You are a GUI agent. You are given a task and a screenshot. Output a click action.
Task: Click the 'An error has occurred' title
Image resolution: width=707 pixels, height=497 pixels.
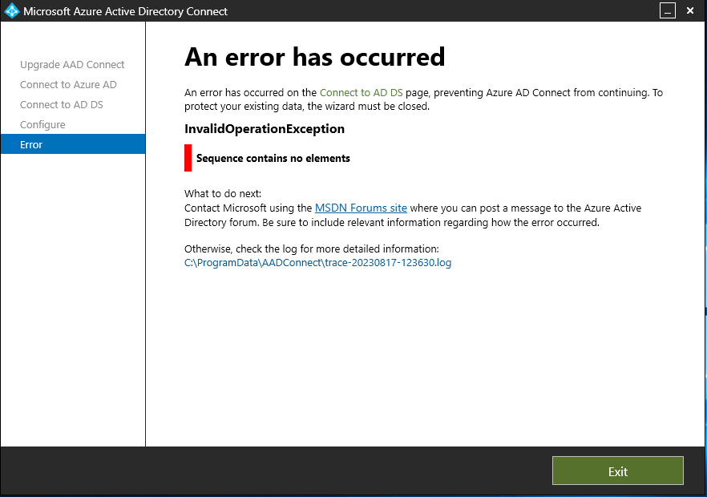tap(314, 57)
